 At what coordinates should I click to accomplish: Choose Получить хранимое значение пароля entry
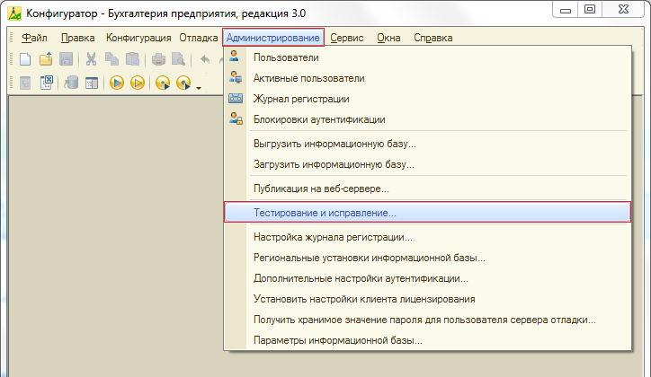(x=428, y=320)
